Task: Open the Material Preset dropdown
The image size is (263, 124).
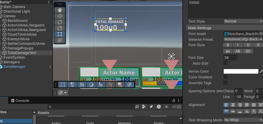Action: point(243,39)
